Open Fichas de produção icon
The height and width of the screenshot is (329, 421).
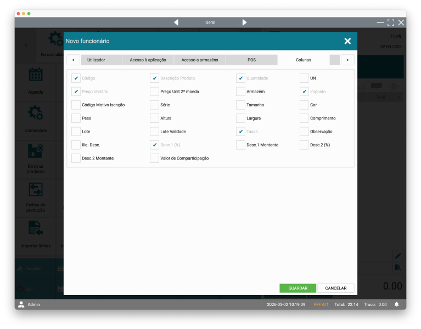(x=36, y=190)
